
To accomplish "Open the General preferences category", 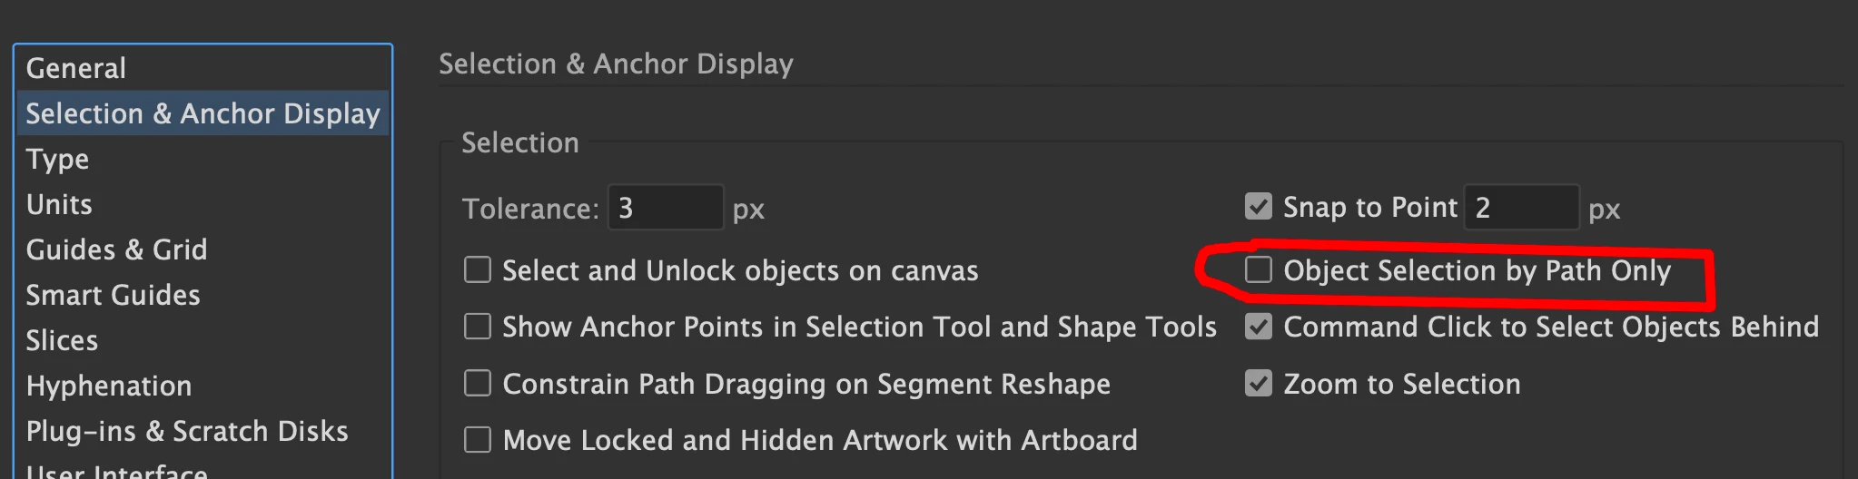I will click(x=76, y=68).
